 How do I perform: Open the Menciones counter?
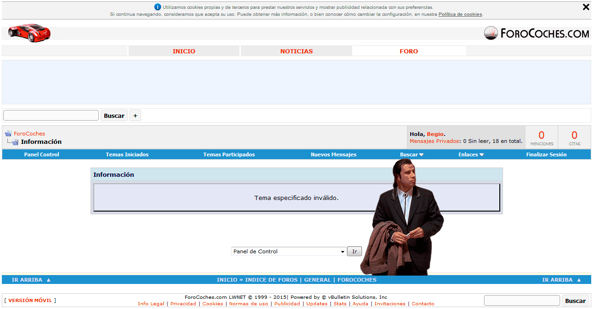click(x=542, y=137)
